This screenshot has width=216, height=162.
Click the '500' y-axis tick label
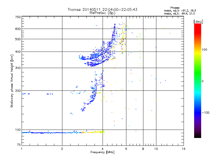[x=18, y=39]
